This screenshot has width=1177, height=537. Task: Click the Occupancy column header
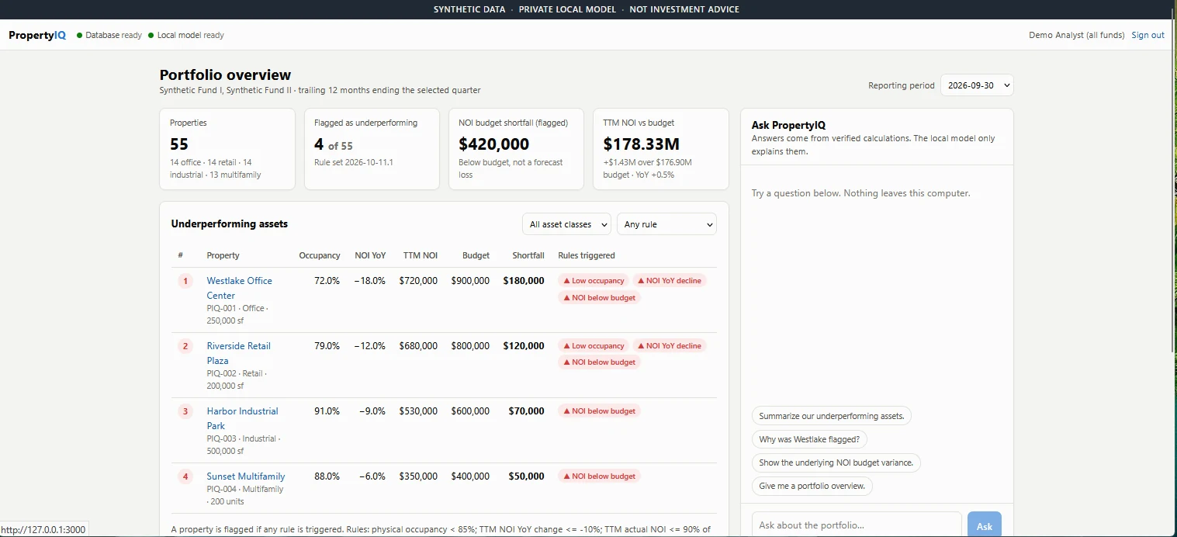coord(320,255)
